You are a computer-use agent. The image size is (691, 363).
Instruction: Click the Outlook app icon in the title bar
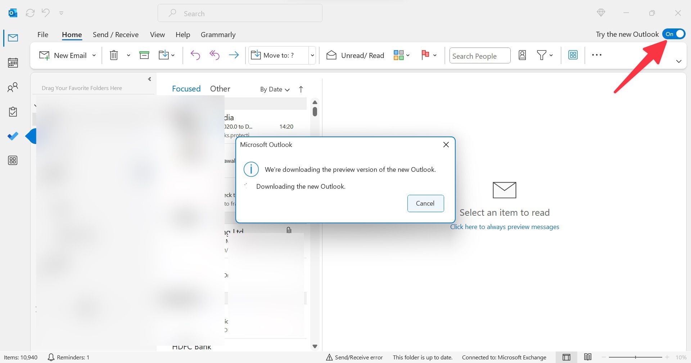[x=13, y=13]
